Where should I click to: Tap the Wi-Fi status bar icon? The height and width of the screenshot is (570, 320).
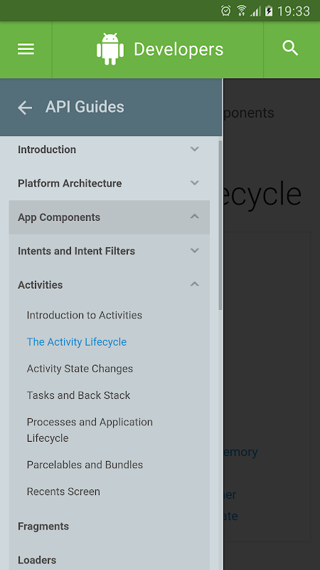[241, 11]
